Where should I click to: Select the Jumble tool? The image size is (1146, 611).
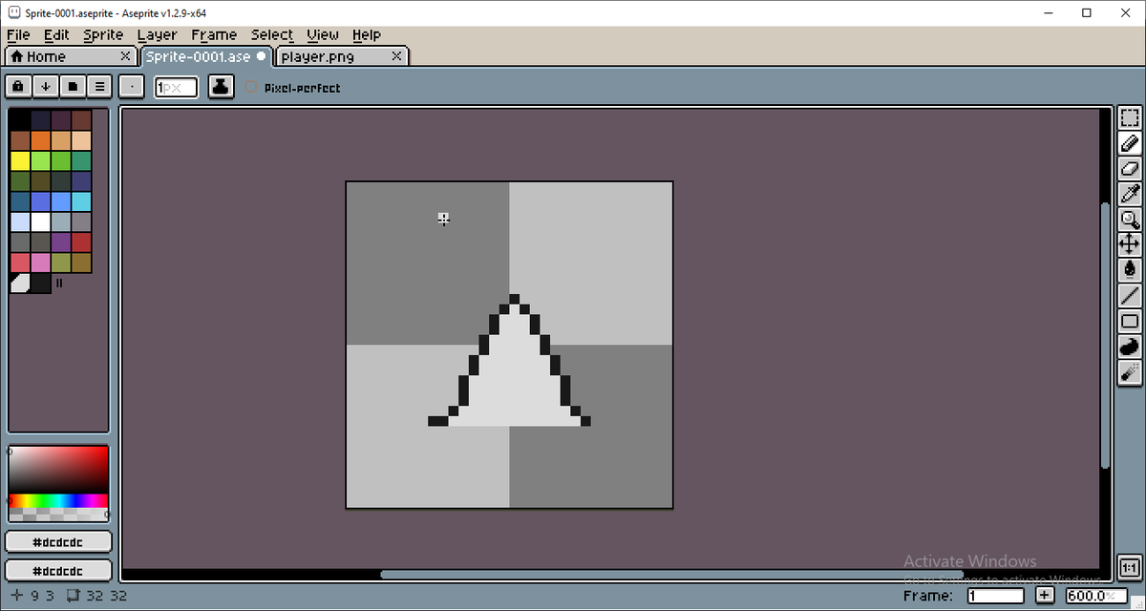(x=1130, y=347)
